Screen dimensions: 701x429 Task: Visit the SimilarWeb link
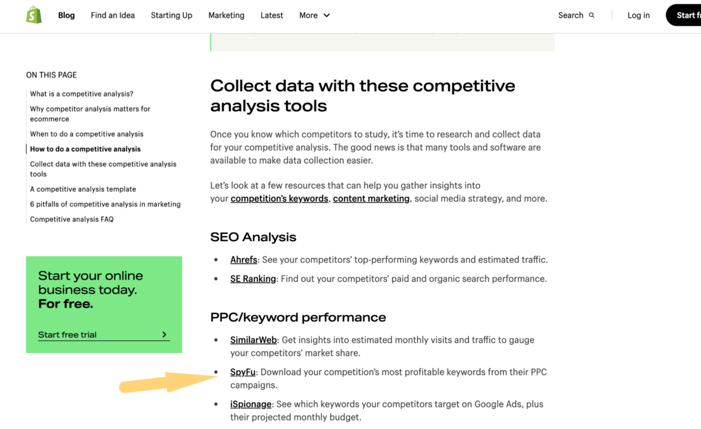click(254, 340)
